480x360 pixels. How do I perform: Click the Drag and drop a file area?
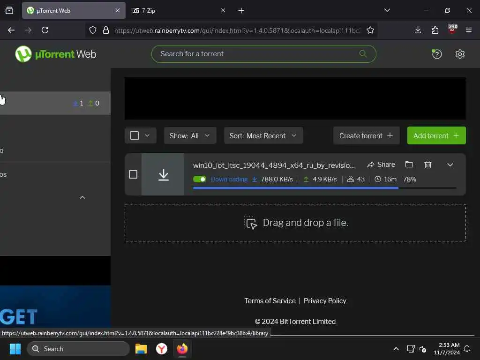click(295, 223)
